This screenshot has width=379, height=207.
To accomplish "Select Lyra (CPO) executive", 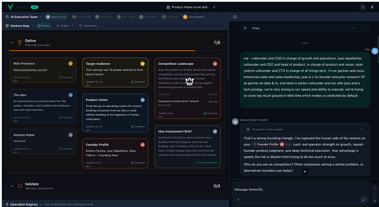I will [x=126, y=17].
